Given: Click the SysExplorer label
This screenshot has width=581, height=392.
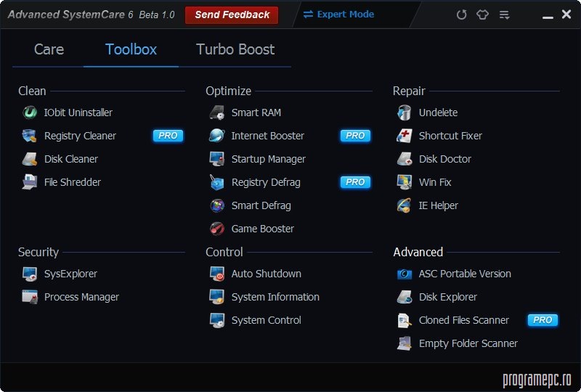Looking at the screenshot, I should pyautogui.click(x=70, y=274).
